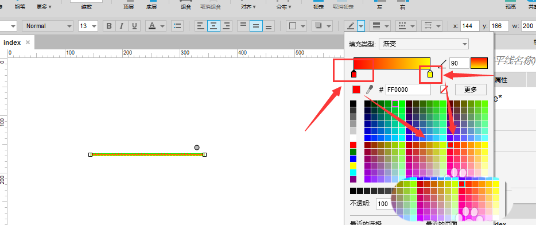Align text to the top
This screenshot has width=536, height=225.
coord(243,26)
